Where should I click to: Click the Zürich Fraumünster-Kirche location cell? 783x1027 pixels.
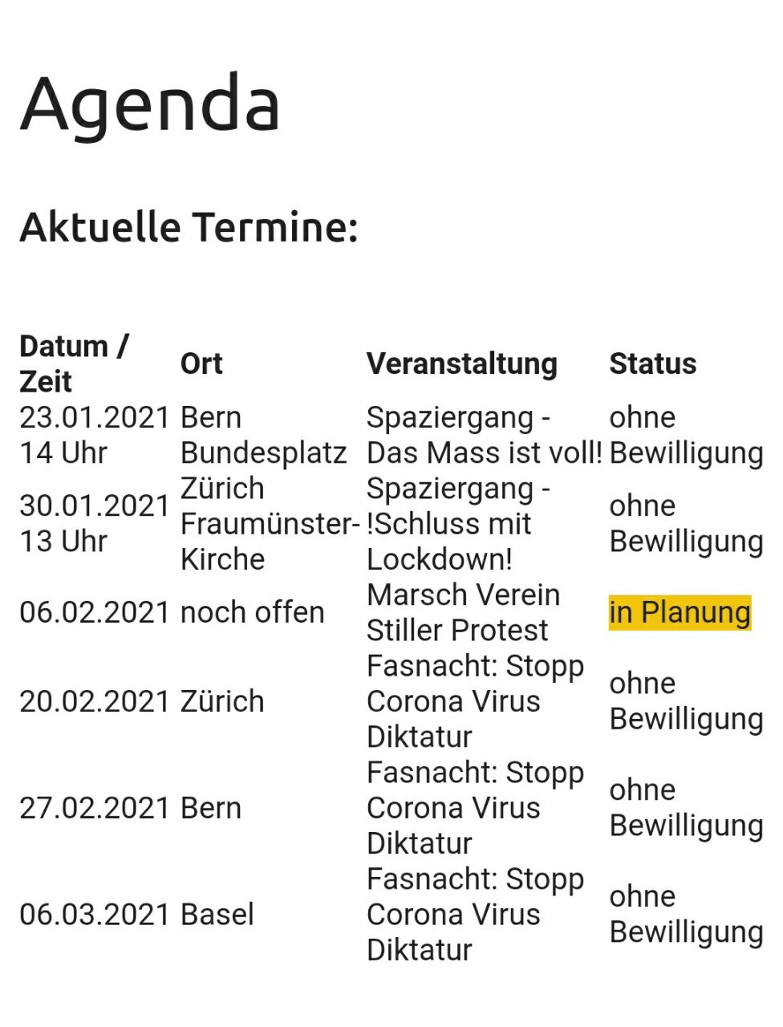point(269,523)
